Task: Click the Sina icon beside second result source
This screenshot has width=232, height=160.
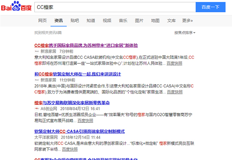Action: click(x=37, y=80)
